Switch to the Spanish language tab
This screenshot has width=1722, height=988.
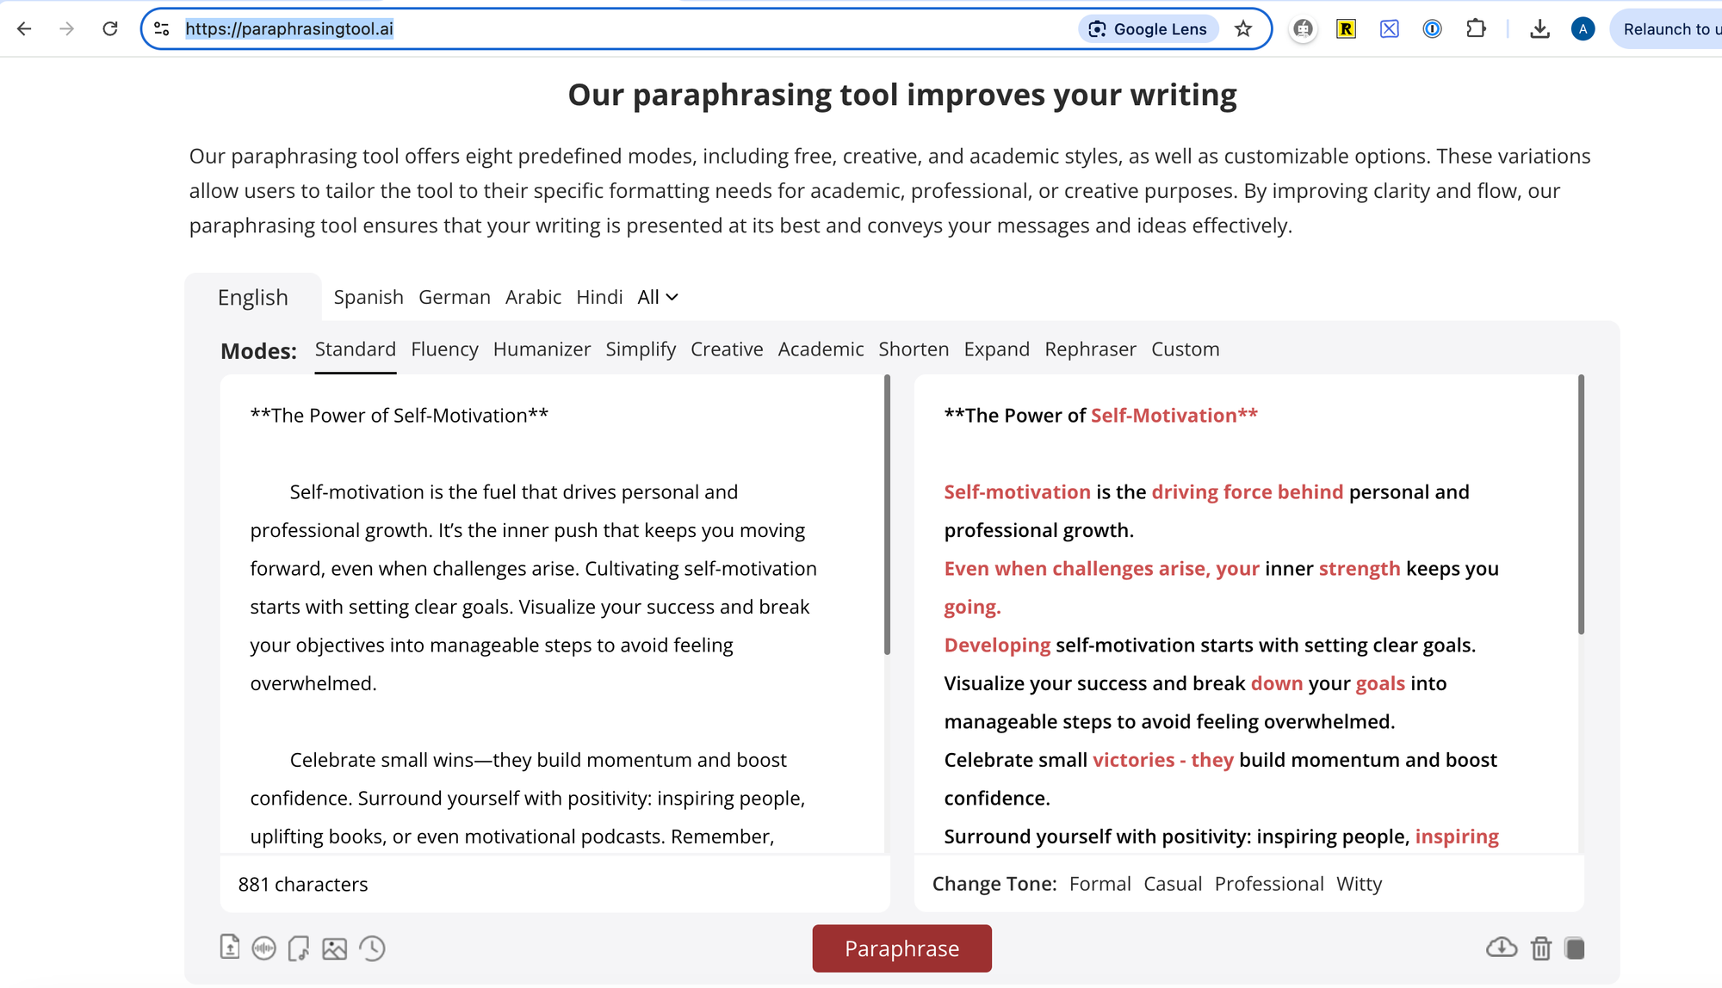coord(368,297)
